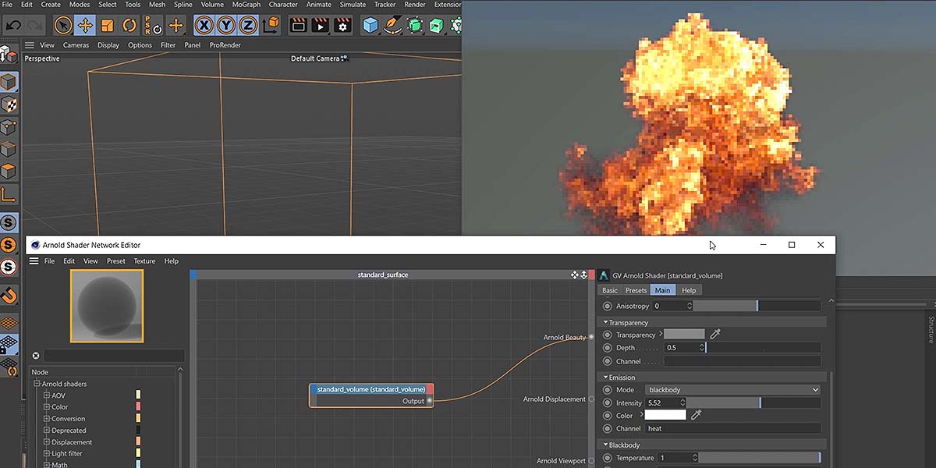Click the Make Editable icon in left palette
Viewport: 936px width, 468px height.
(x=9, y=55)
